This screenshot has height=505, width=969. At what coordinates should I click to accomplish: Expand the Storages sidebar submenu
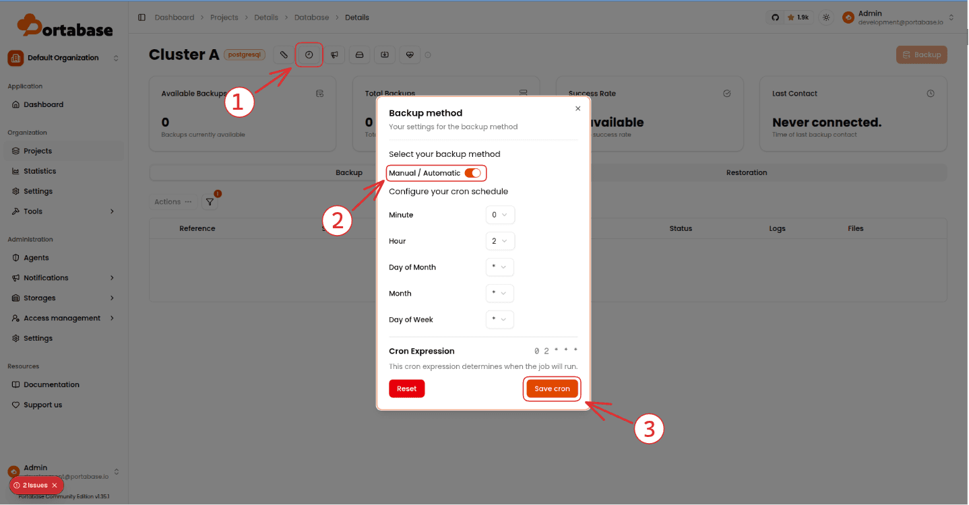pos(64,298)
